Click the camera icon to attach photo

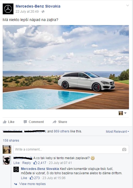pos(124,149)
